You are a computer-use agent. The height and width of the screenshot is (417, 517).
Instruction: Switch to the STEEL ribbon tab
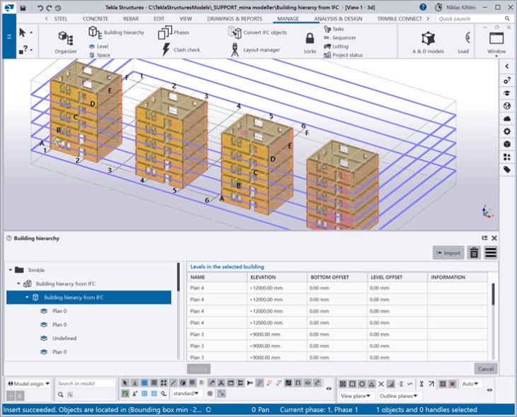coord(61,19)
